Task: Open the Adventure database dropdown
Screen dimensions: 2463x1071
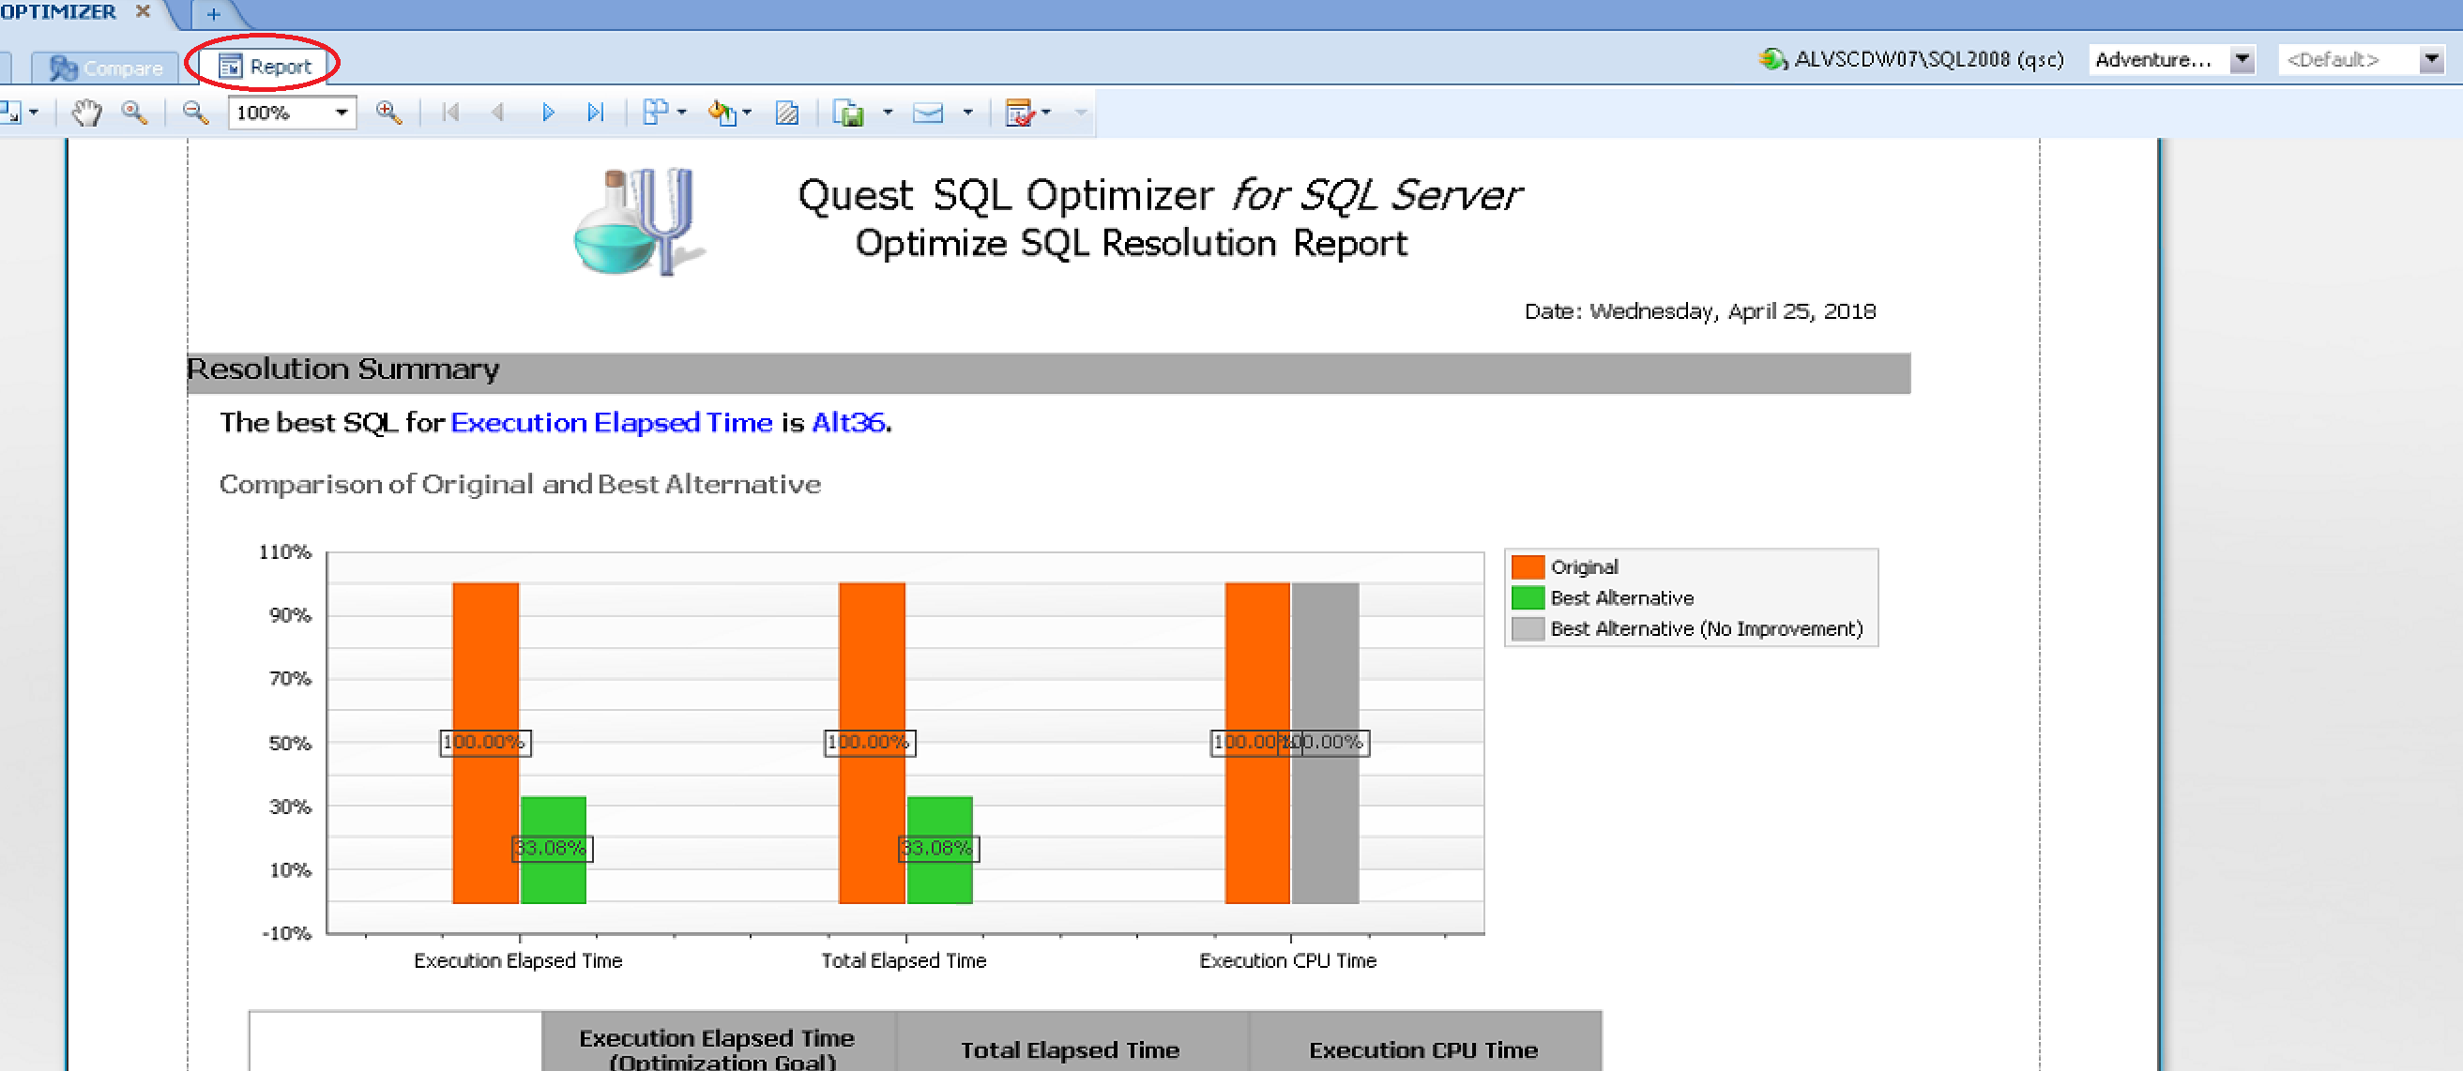Action: tap(2242, 59)
